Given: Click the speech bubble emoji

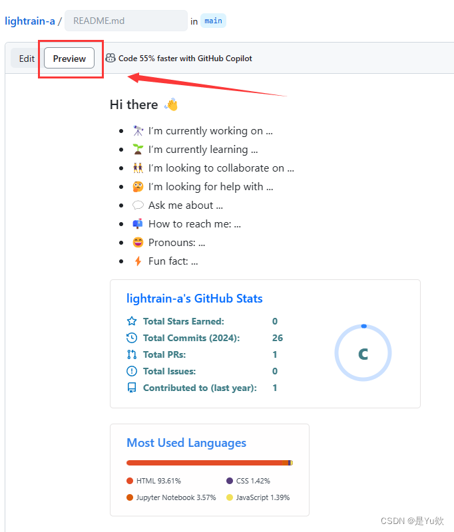Looking at the screenshot, I should pos(138,205).
